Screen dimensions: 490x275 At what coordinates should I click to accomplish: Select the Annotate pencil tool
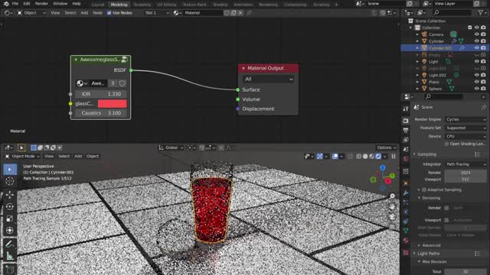(x=10, y=244)
